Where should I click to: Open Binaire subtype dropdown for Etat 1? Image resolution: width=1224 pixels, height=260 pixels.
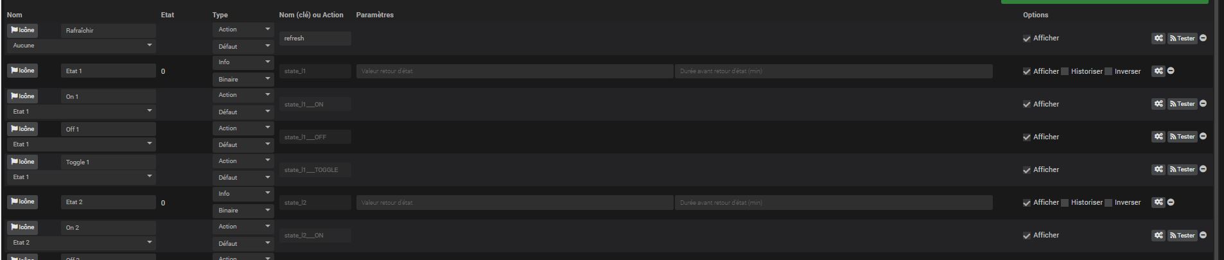[243, 80]
